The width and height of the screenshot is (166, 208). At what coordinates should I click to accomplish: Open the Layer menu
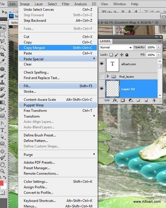[x=39, y=4]
